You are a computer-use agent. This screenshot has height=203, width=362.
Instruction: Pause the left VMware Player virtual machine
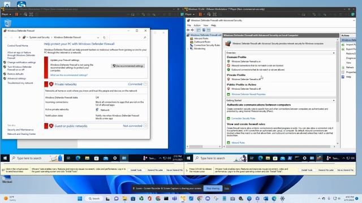pos(16,14)
